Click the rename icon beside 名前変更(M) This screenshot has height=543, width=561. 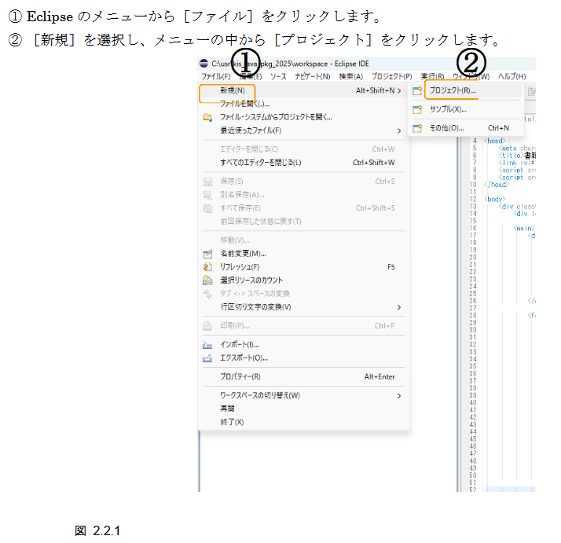[208, 254]
